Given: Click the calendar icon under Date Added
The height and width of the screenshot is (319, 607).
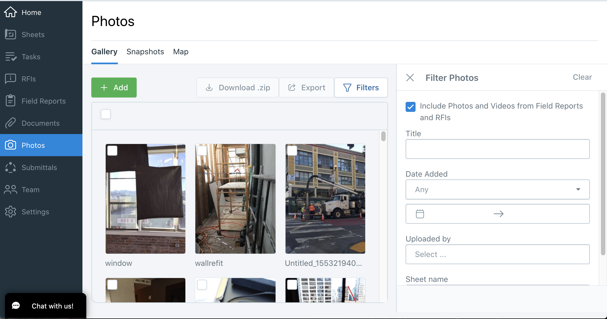Looking at the screenshot, I should [419, 213].
